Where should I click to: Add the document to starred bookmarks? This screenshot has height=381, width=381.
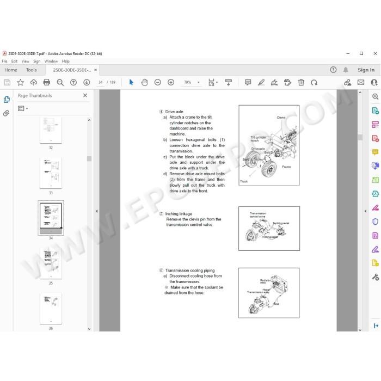coord(21,83)
